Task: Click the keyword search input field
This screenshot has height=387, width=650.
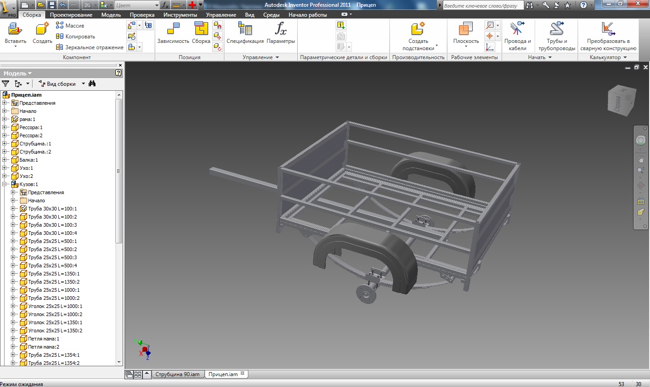Action: tap(483, 5)
